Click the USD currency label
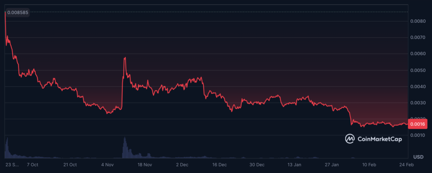The image size is (432, 173). click(x=418, y=157)
